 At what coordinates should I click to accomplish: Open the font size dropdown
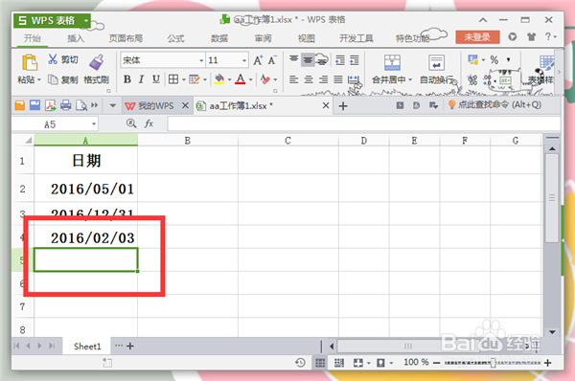(244, 60)
